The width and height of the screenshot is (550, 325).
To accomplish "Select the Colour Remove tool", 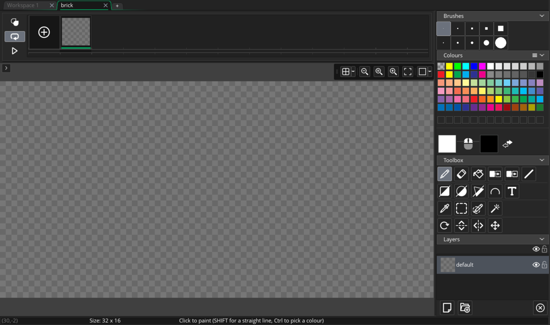I will pyautogui.click(x=495, y=174).
